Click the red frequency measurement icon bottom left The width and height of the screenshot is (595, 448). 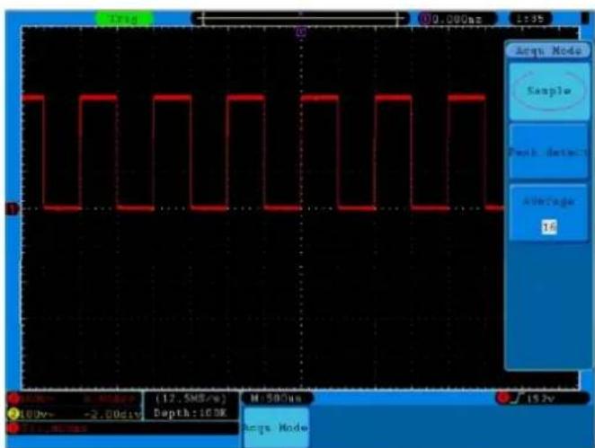pos(14,428)
